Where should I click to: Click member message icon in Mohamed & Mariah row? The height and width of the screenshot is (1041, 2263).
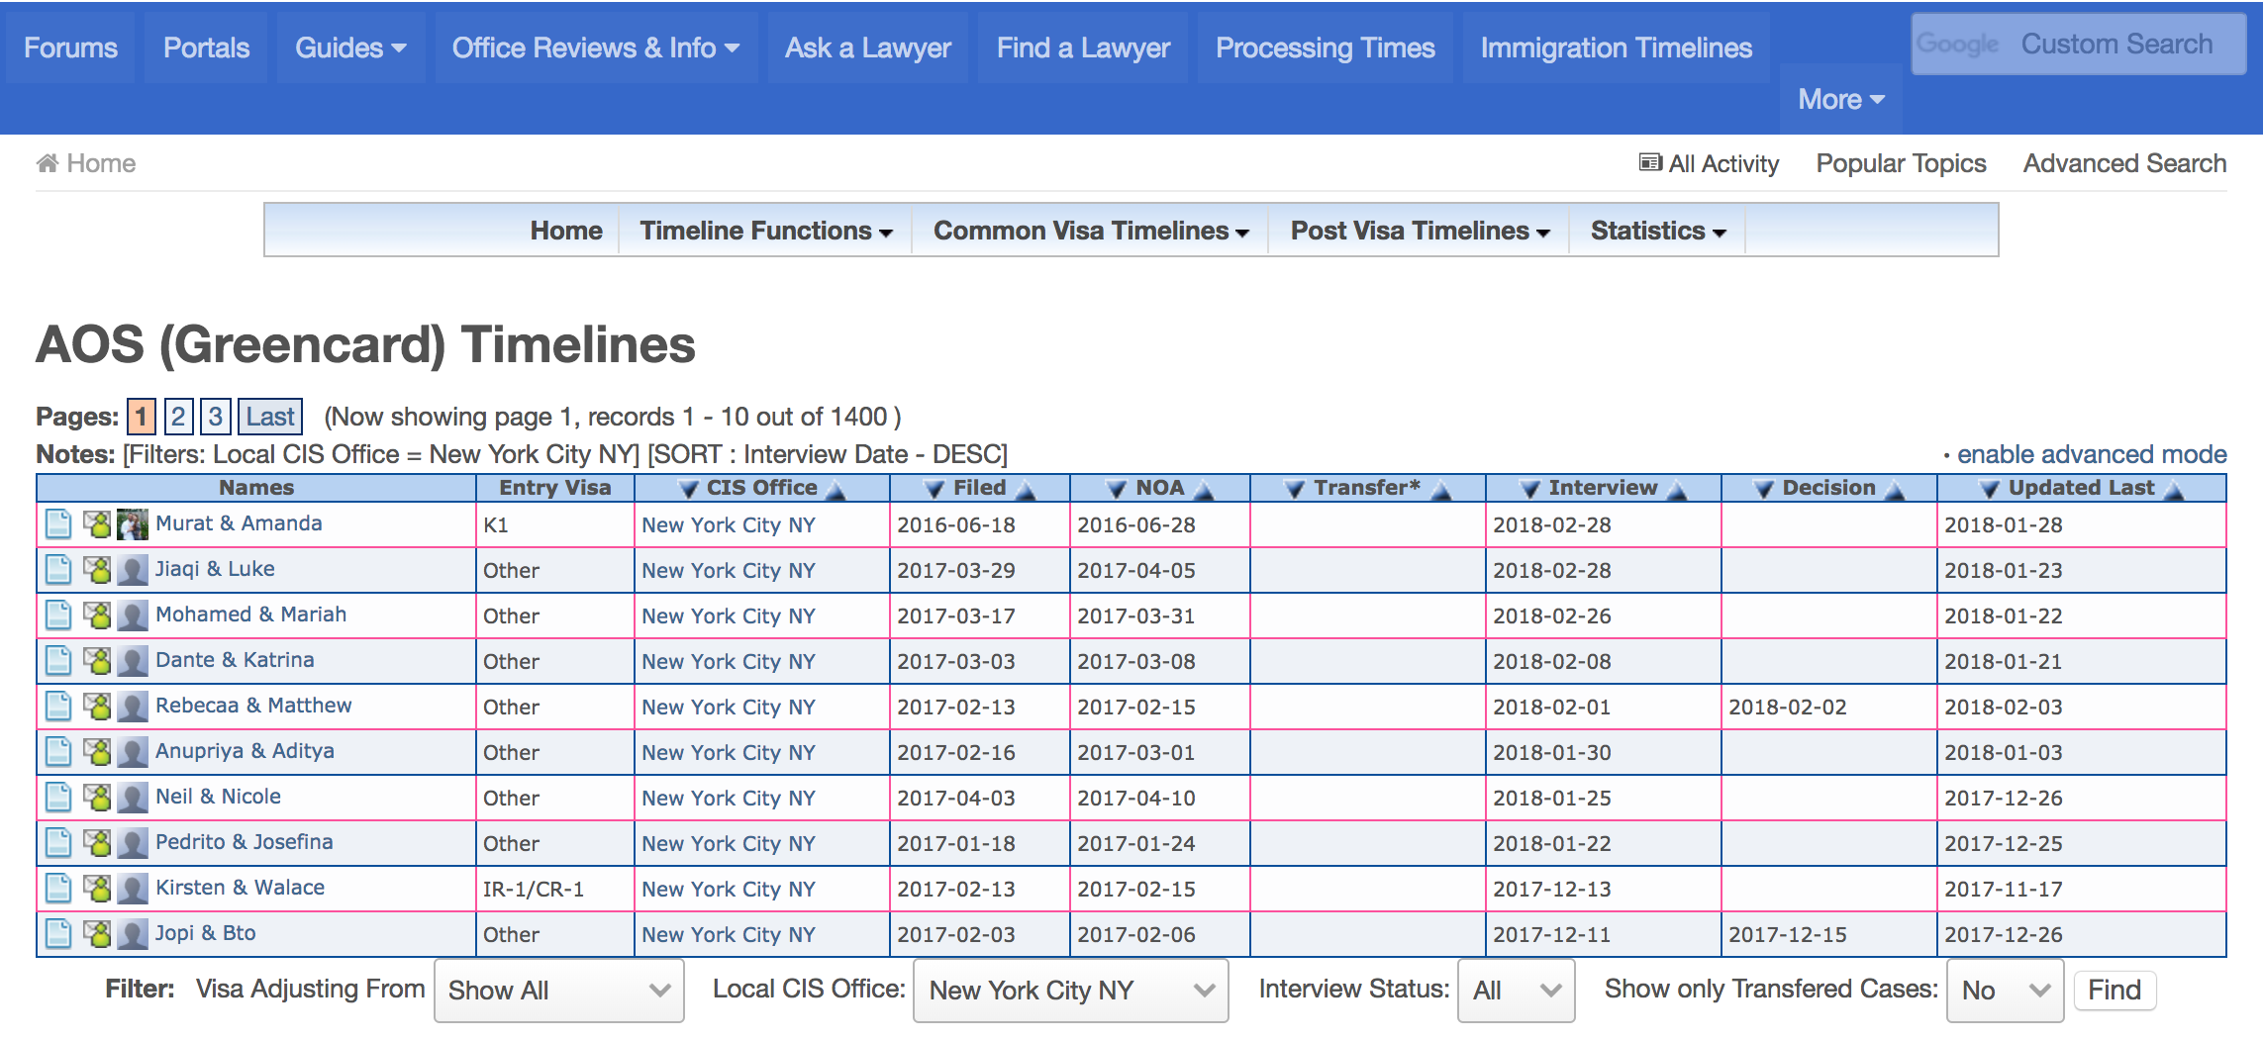pyautogui.click(x=97, y=615)
